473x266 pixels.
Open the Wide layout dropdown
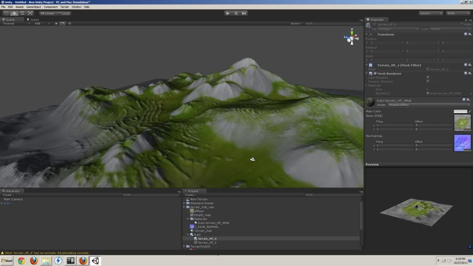(458, 13)
